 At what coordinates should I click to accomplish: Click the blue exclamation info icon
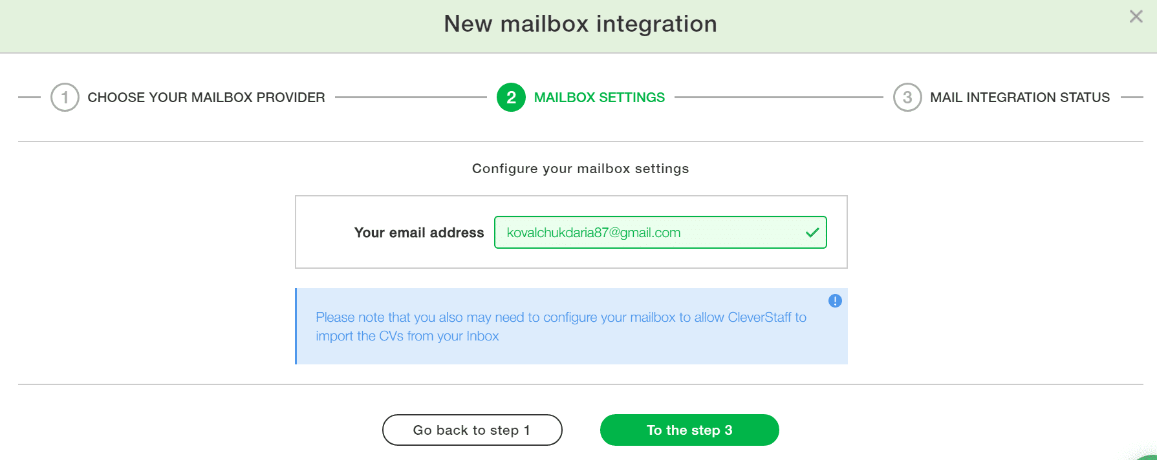click(835, 301)
